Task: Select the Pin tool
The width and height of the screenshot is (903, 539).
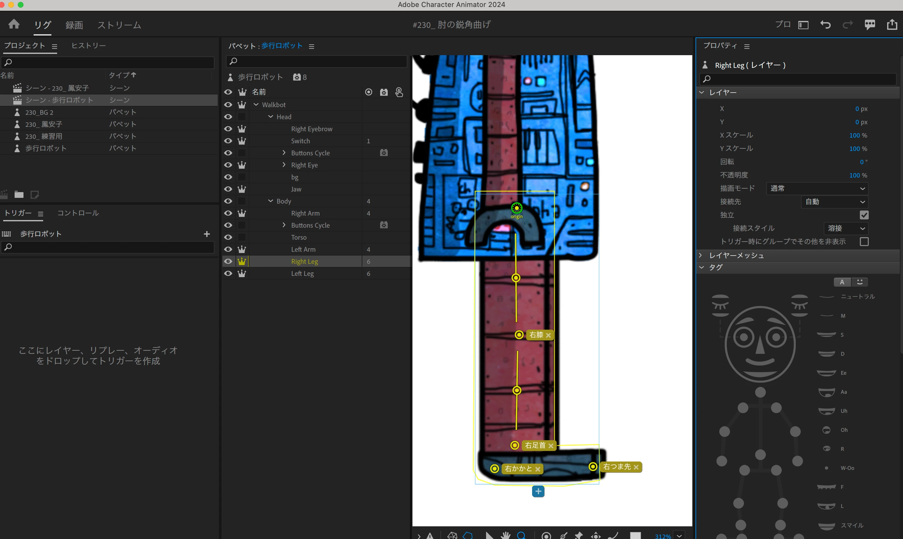Action: (578, 536)
